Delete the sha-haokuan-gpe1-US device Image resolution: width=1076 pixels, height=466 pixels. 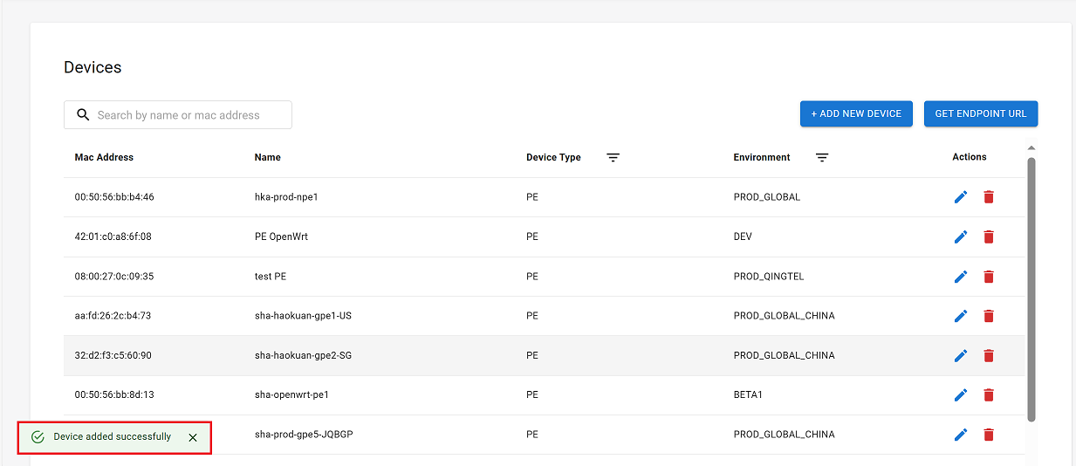point(989,316)
